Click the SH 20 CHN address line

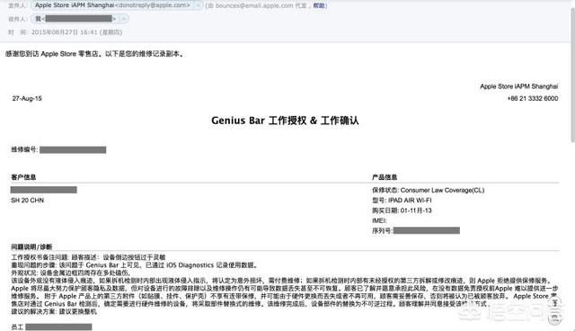point(28,201)
